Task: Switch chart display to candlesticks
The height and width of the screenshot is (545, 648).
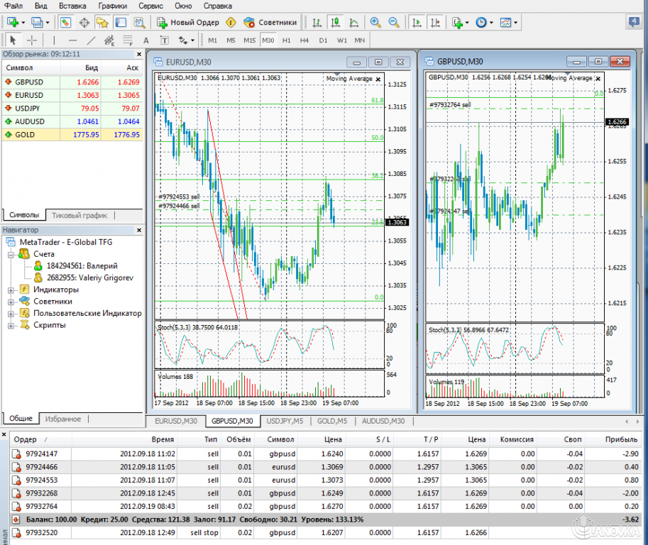Action: coord(334,23)
